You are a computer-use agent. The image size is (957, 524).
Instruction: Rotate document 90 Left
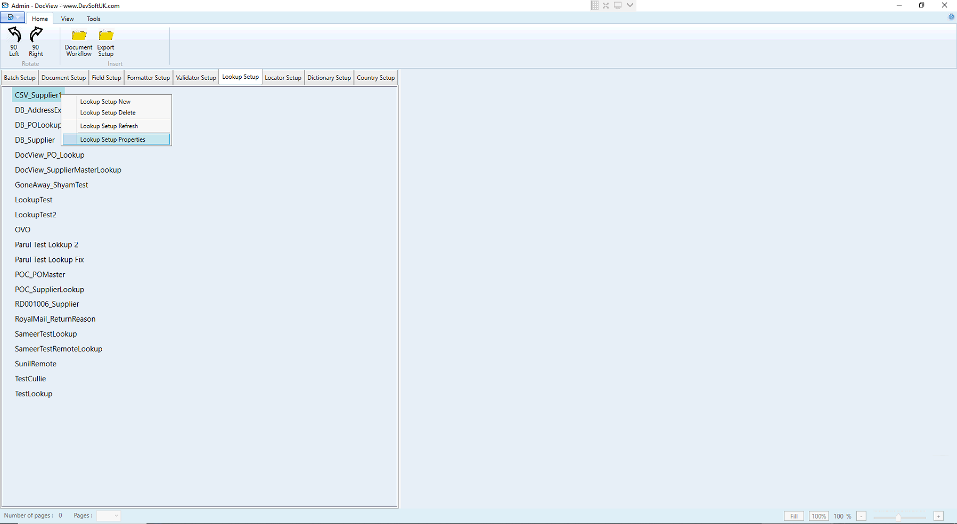pyautogui.click(x=13, y=43)
